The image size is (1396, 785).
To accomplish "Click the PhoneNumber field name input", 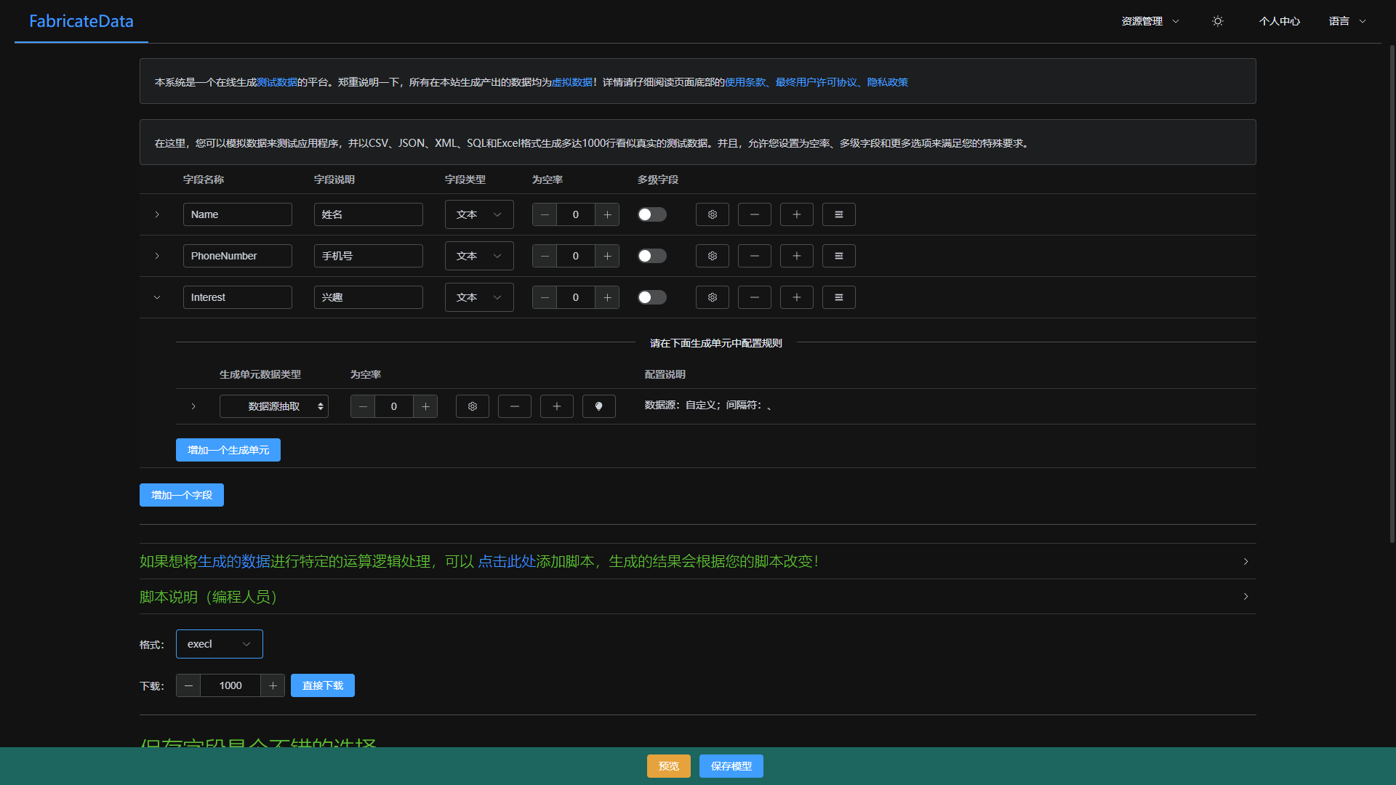I will click(237, 256).
